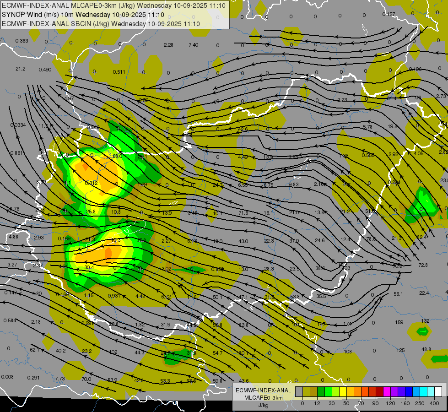Click the map value 42.6
The height and width of the screenshot is (412, 448).
coord(243,129)
